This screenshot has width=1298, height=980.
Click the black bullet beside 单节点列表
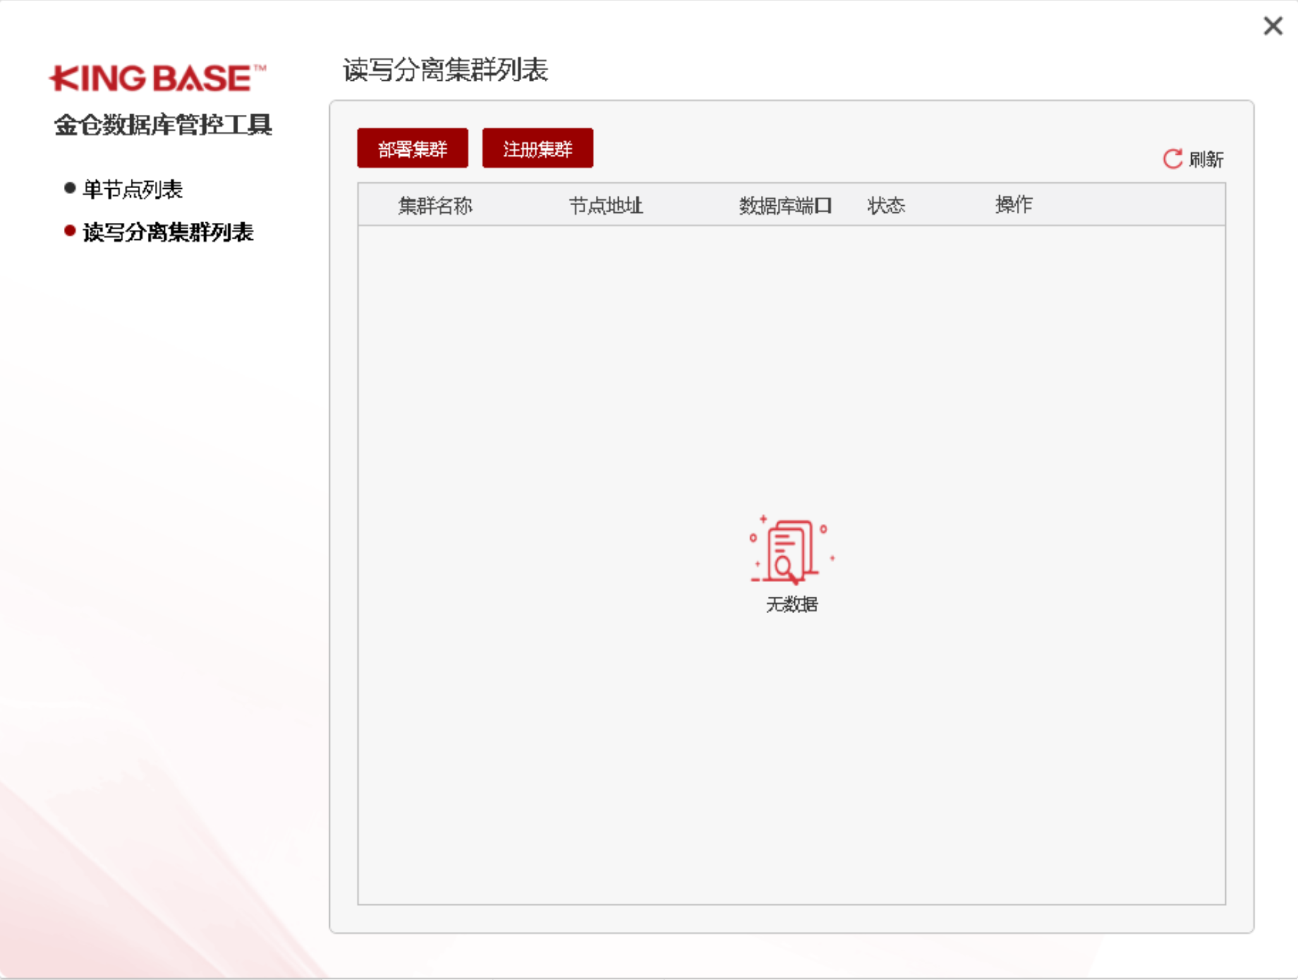pyautogui.click(x=70, y=188)
